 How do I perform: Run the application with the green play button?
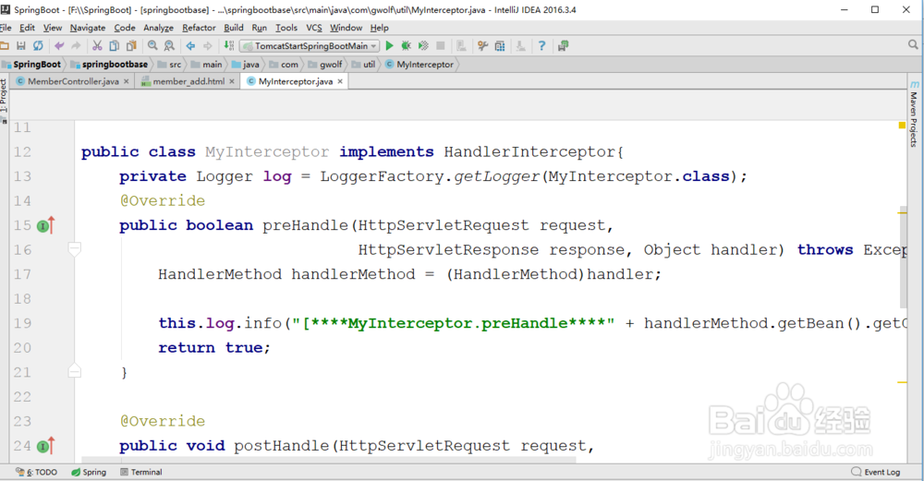pos(389,46)
